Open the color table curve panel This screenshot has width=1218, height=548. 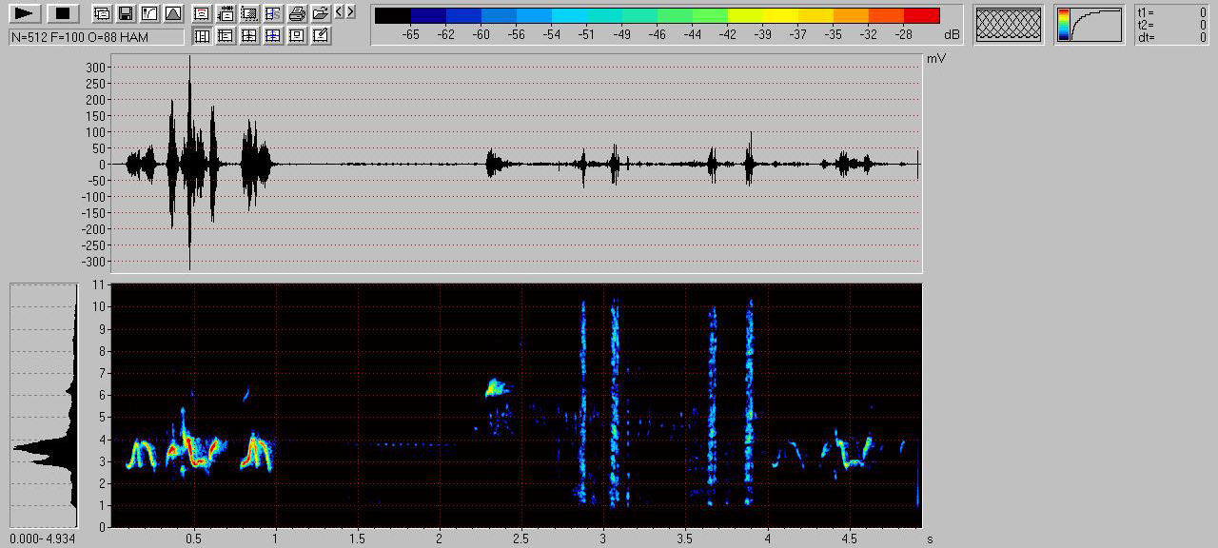coord(1090,25)
